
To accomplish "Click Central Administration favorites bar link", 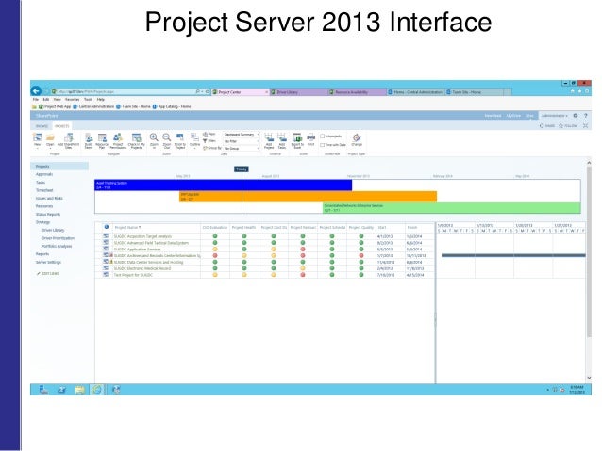I will pyautogui.click(x=93, y=106).
